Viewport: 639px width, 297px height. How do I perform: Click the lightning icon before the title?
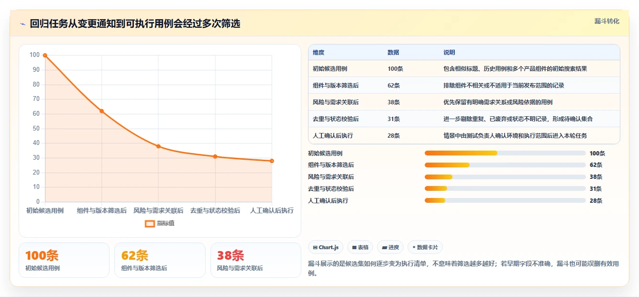point(23,24)
